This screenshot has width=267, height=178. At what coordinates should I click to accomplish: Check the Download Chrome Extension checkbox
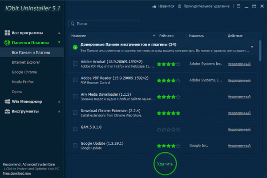75,113
